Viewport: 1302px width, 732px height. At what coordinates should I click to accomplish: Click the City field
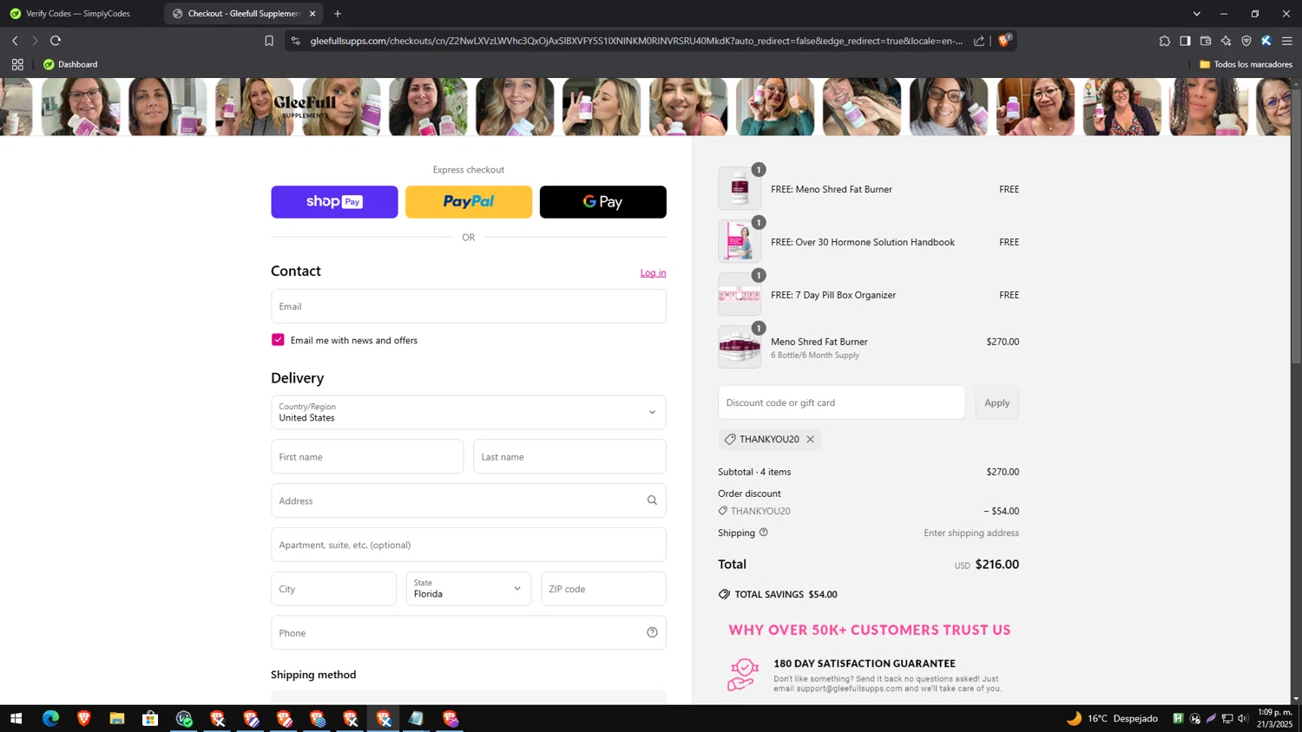(333, 589)
